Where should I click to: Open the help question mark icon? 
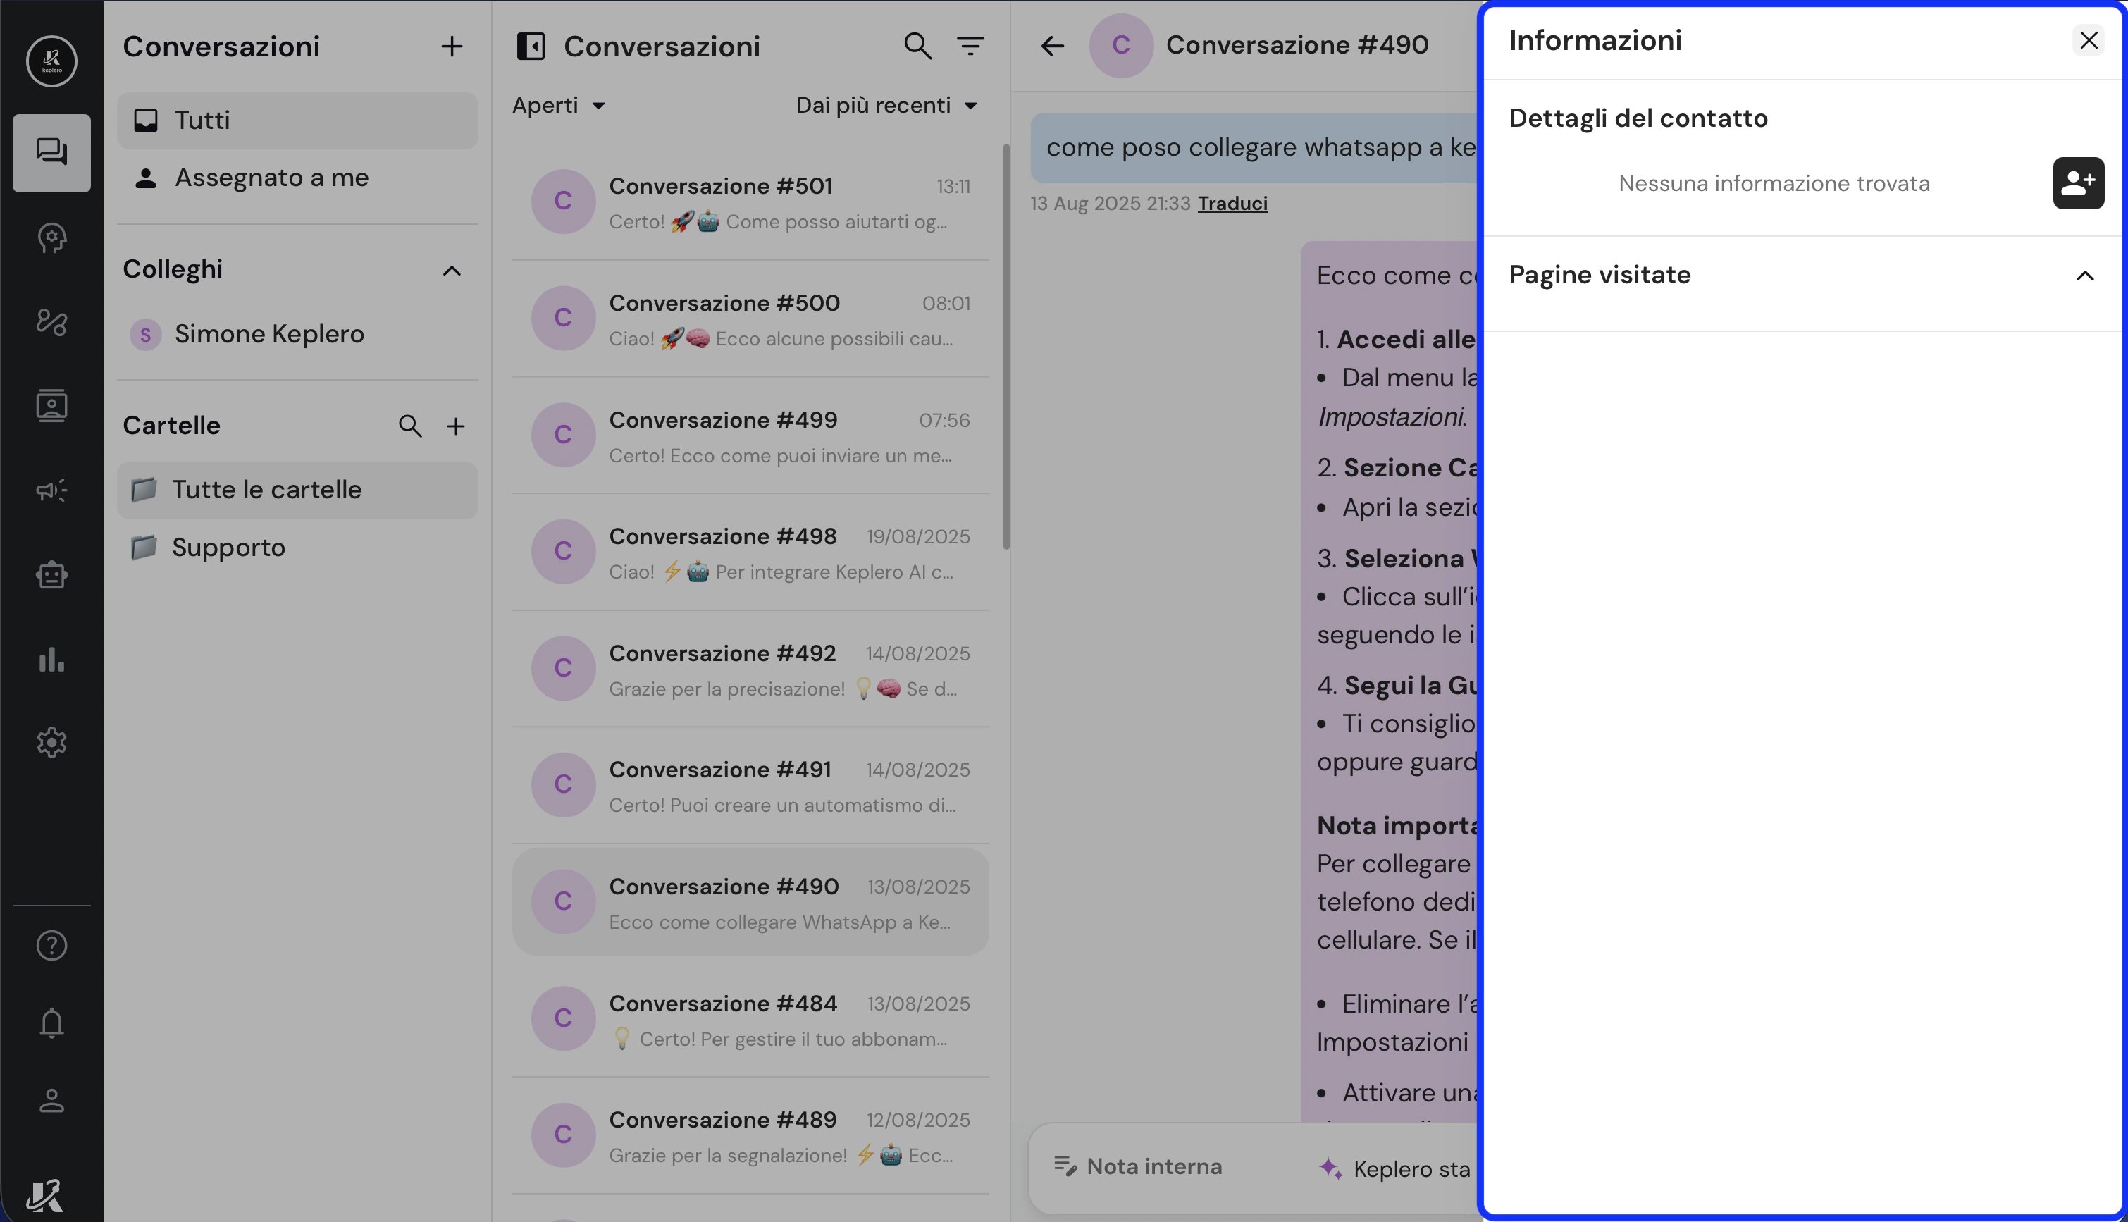pyautogui.click(x=51, y=946)
